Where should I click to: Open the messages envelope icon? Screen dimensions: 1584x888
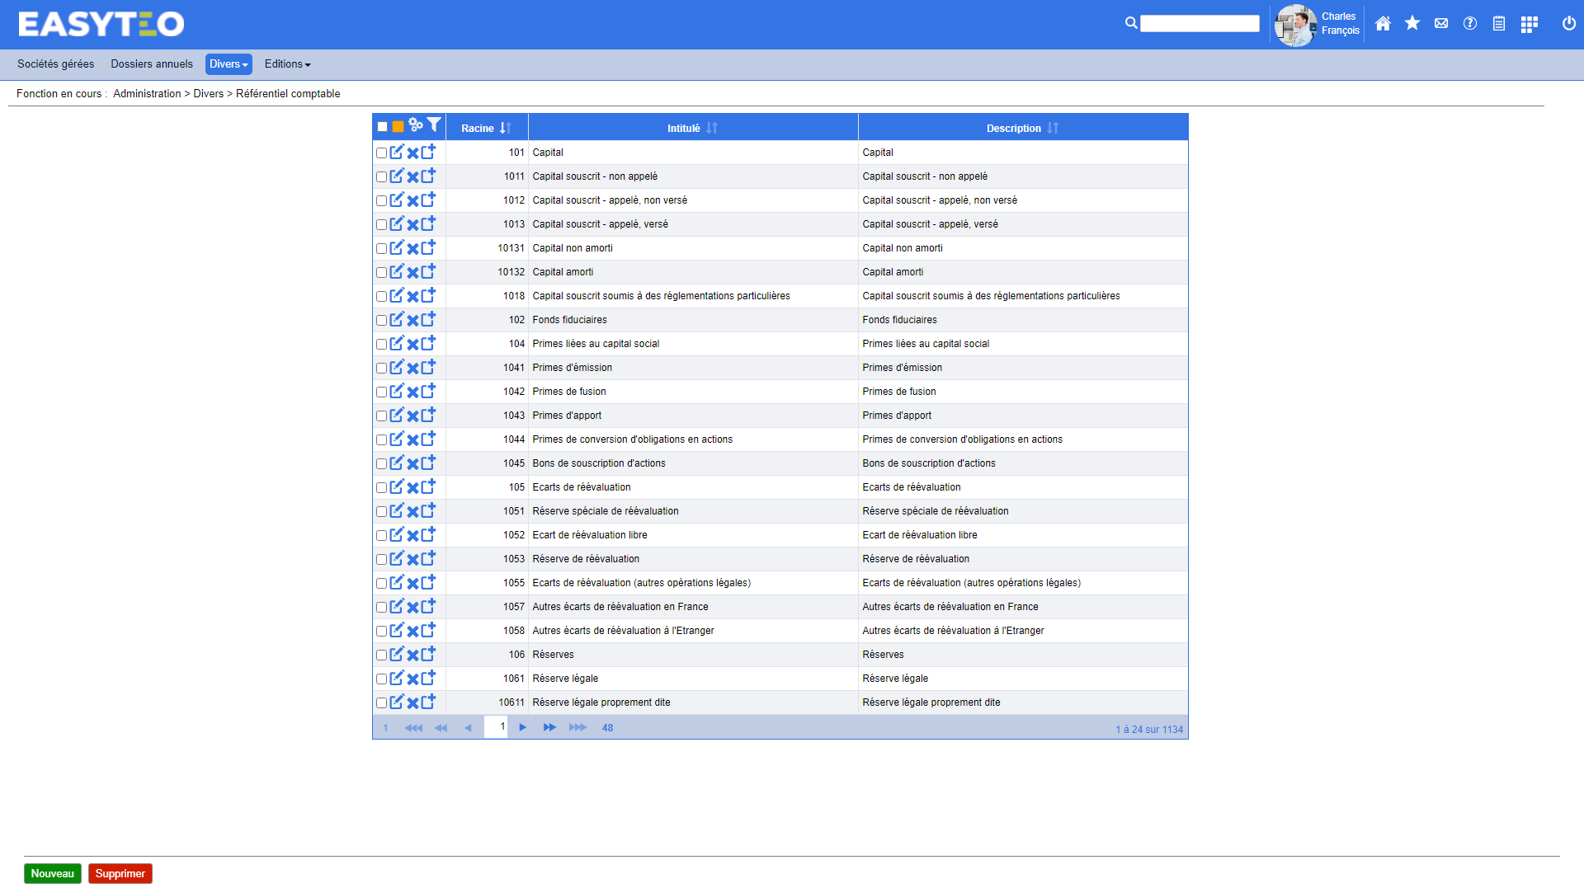pyautogui.click(x=1440, y=24)
